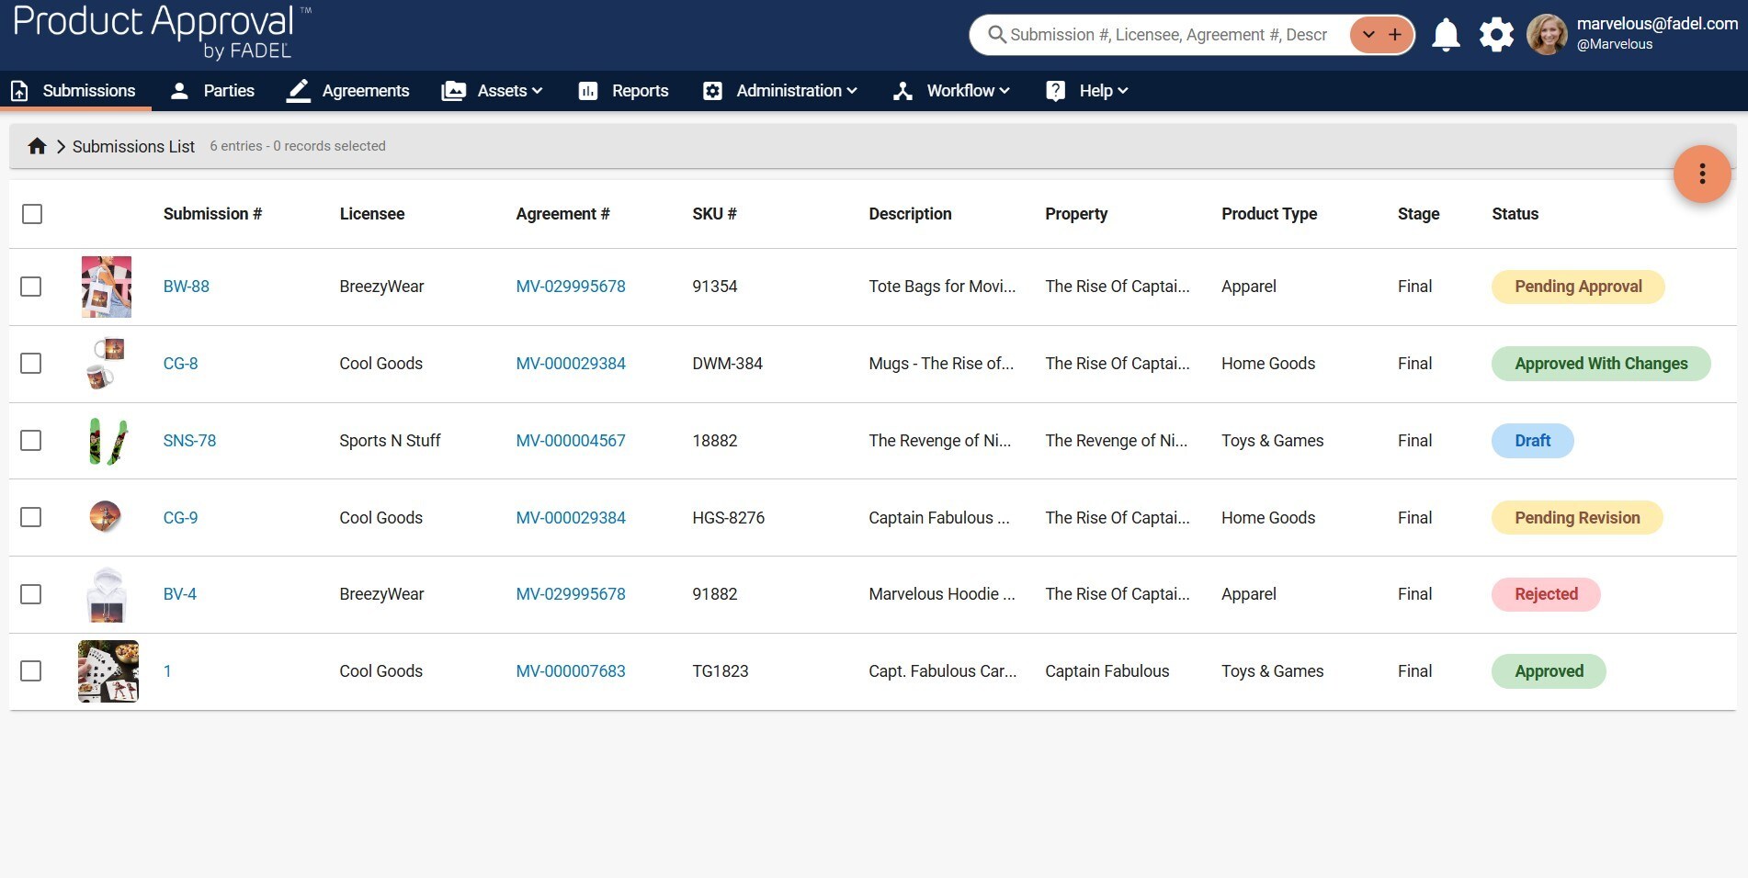
Task: Click the plus icon in search bar
Action: coord(1395,35)
